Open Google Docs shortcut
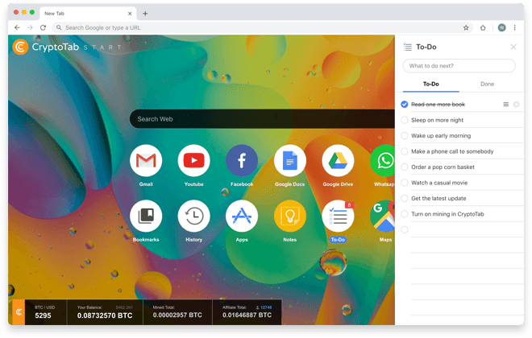This screenshot has height=338, width=532. click(x=289, y=162)
